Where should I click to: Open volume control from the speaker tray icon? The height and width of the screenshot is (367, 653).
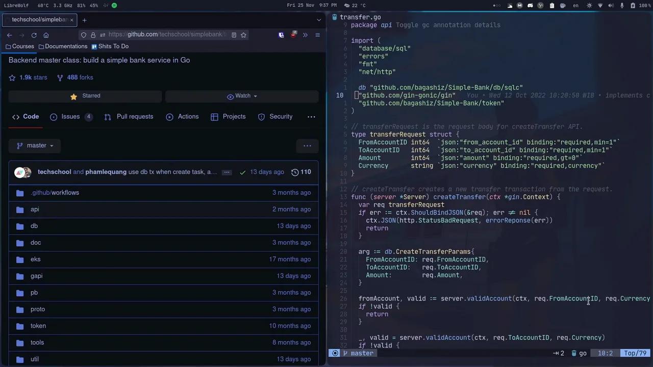point(611,6)
